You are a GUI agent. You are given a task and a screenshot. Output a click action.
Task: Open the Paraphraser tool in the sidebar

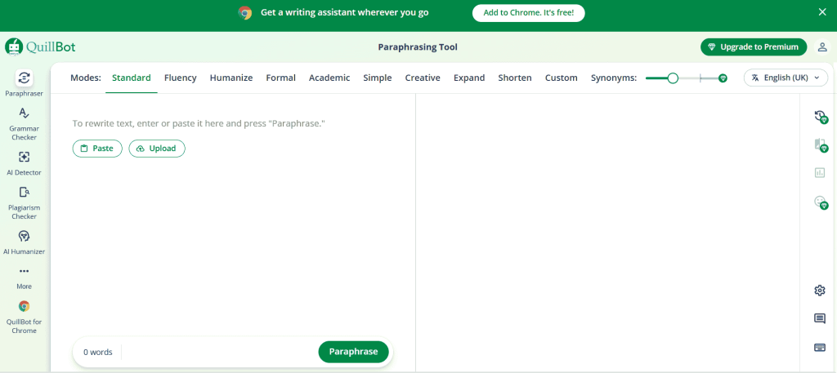tap(24, 83)
